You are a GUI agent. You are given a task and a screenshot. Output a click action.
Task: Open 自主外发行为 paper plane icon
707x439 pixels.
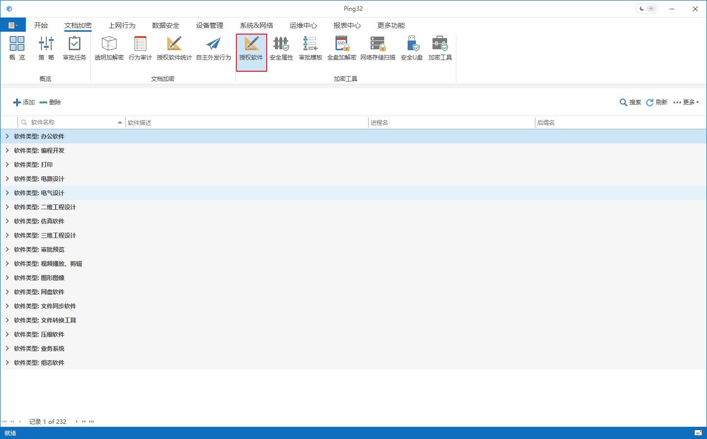coord(214,48)
